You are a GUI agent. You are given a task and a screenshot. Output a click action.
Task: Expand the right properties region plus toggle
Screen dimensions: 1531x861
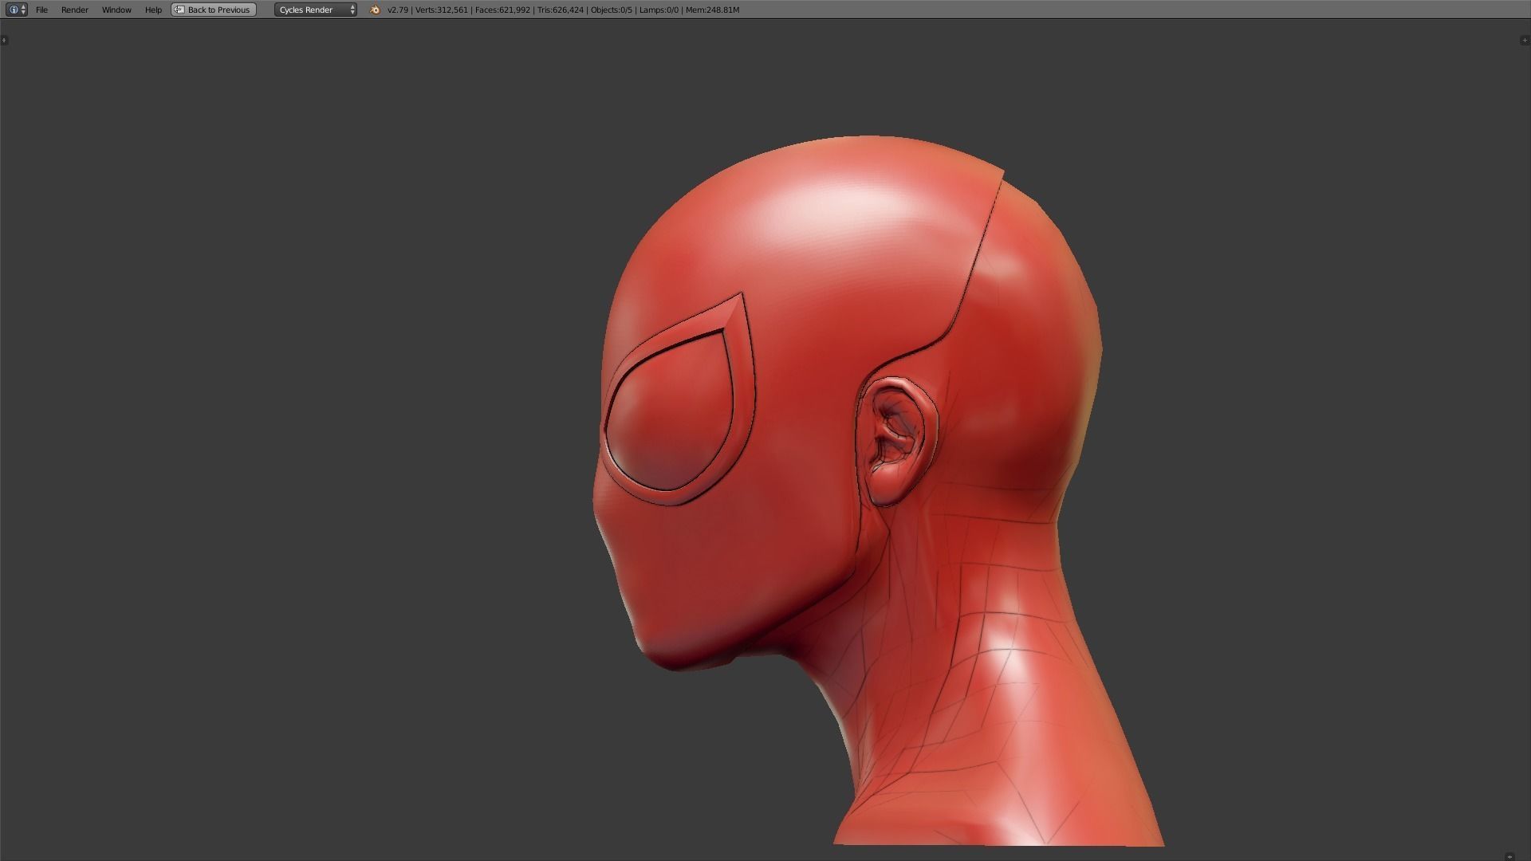[1525, 40]
